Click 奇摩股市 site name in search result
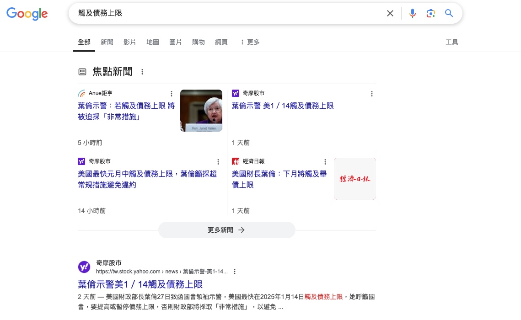This screenshot has width=521, height=320. tap(109, 263)
